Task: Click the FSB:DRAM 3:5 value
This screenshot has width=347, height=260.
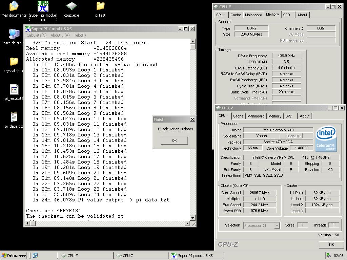Action: coord(286,62)
